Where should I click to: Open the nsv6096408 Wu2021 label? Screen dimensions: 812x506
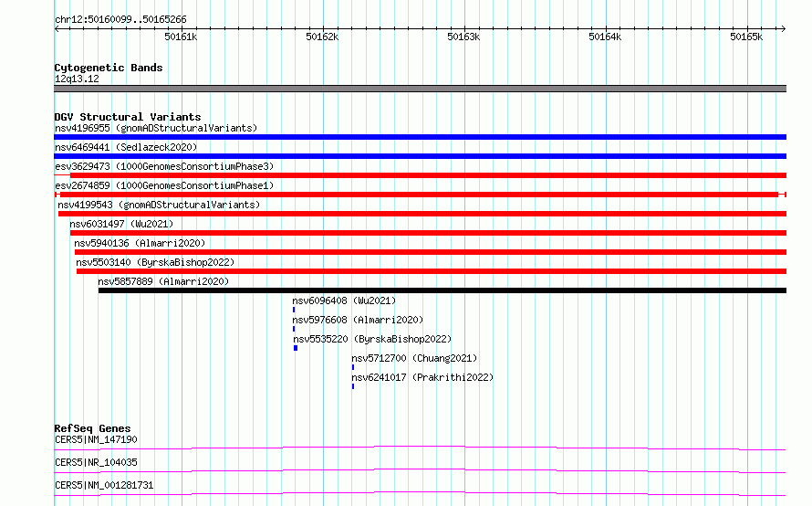click(x=344, y=300)
